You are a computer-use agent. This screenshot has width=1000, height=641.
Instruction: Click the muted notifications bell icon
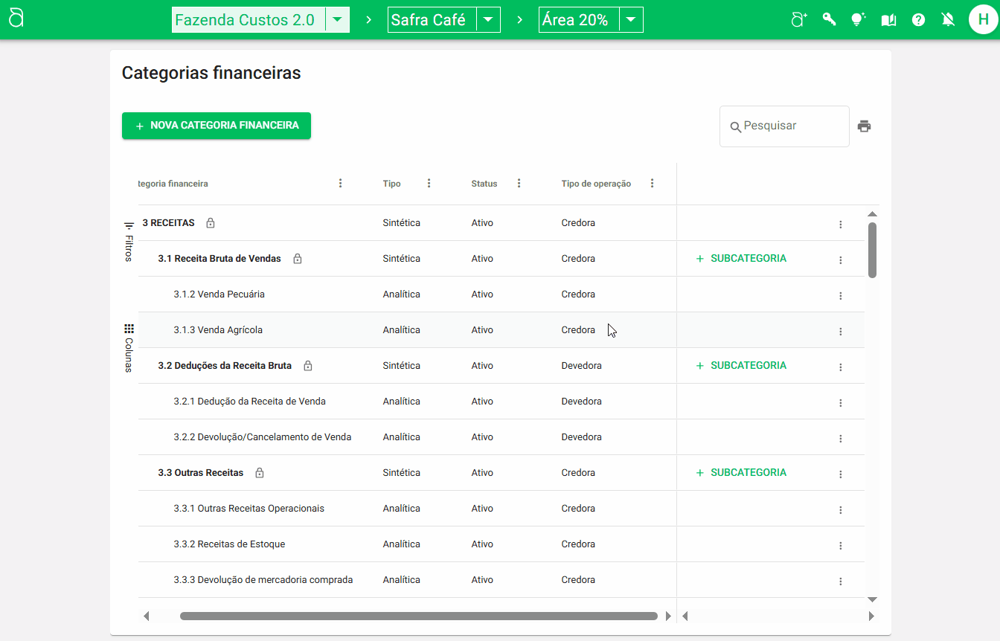pos(948,20)
